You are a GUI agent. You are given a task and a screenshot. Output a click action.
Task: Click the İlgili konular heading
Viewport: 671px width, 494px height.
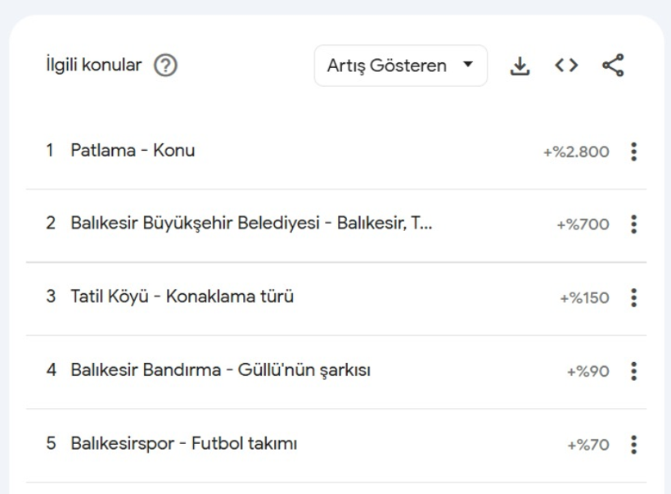click(93, 66)
